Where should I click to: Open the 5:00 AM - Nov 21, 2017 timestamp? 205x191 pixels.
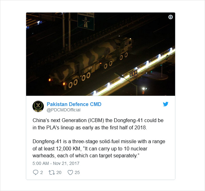pos(56,163)
